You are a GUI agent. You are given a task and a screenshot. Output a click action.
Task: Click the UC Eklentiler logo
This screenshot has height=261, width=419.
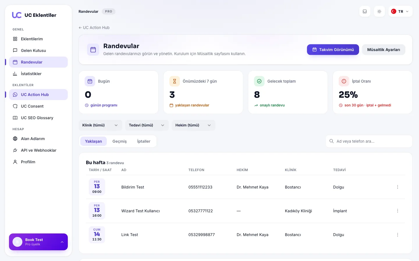click(34, 15)
